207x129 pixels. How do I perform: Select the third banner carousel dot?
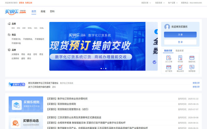106,68
